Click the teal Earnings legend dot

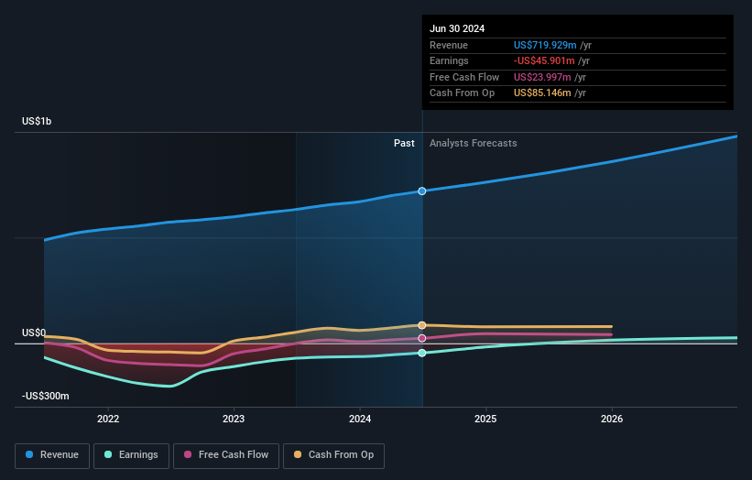108,454
